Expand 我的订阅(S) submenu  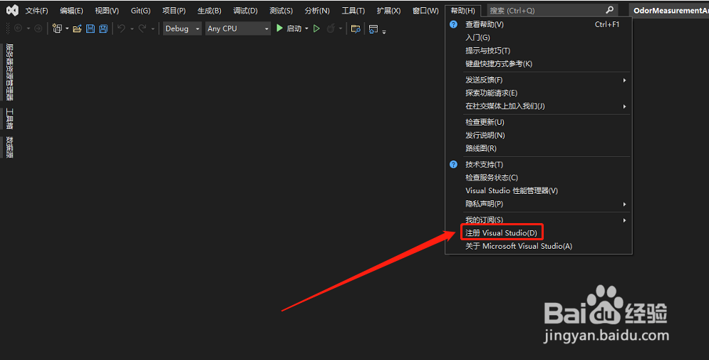tap(539, 220)
